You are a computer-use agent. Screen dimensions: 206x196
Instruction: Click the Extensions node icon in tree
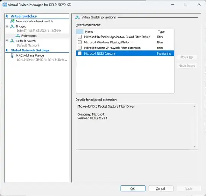tap(18, 36)
